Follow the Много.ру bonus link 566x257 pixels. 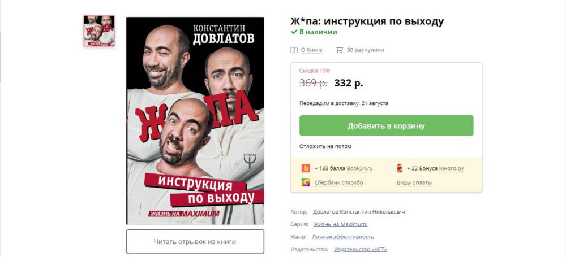coord(451,168)
